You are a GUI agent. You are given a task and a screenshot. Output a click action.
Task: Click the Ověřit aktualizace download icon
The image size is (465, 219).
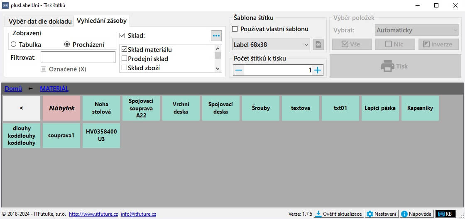(318, 214)
